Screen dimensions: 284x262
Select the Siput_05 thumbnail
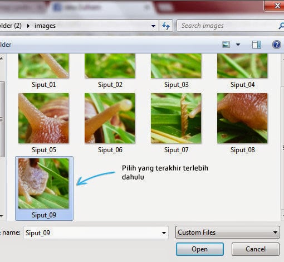[x=43, y=118]
